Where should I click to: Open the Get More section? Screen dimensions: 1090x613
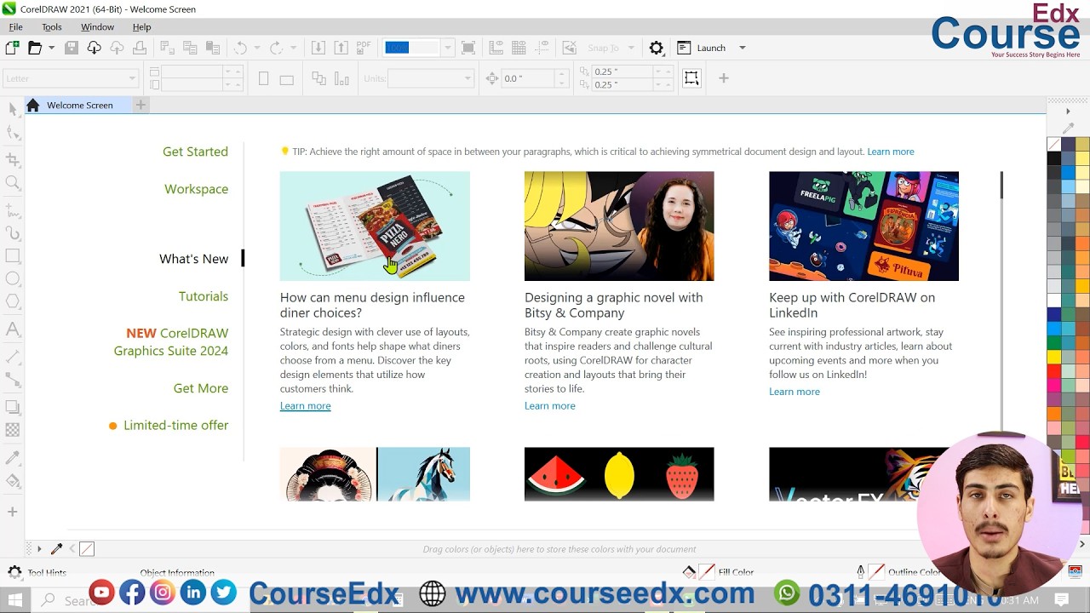click(201, 388)
